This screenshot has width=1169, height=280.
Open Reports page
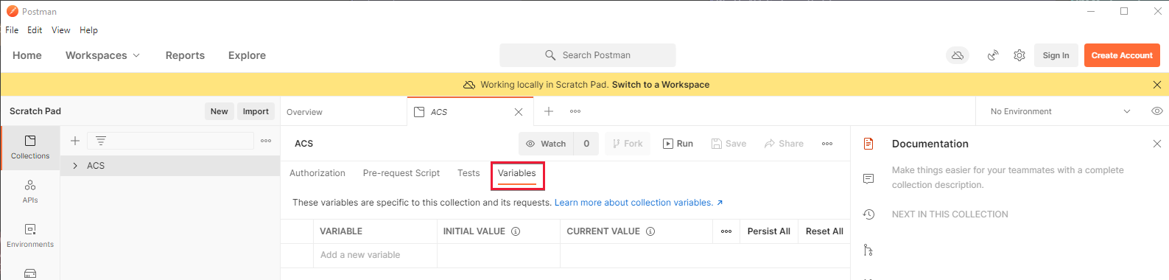[x=185, y=55]
